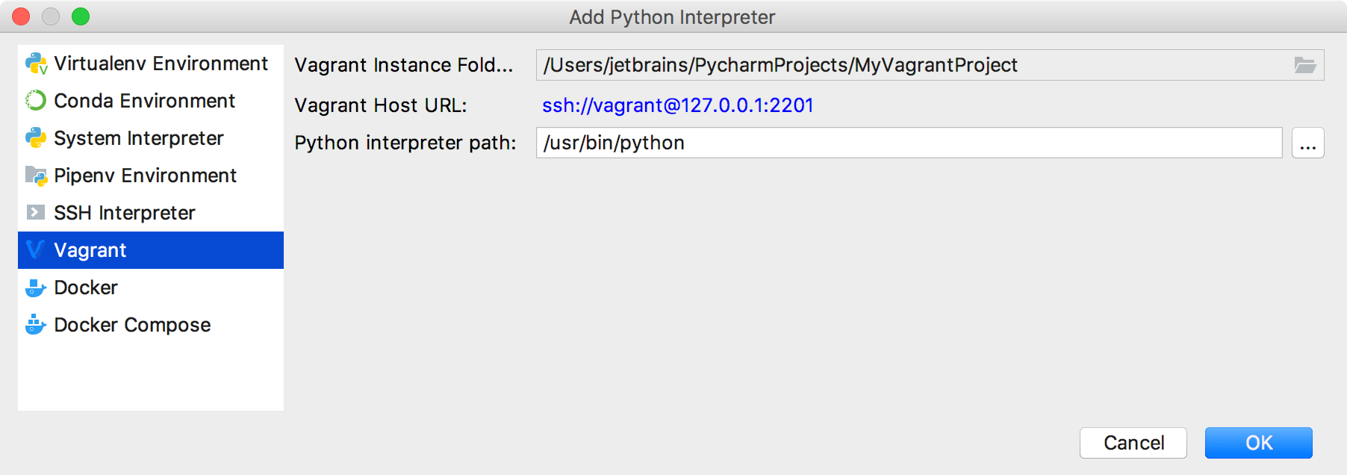Open the vagrant SSH host URL link
Screen dimensions: 1347x475
678,105
